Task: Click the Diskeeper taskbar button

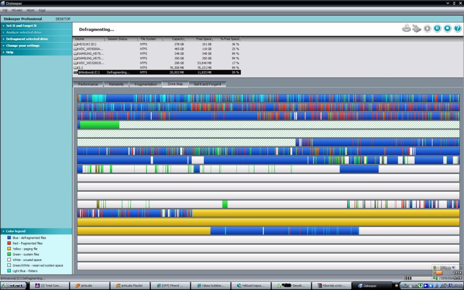Action: 372,285
